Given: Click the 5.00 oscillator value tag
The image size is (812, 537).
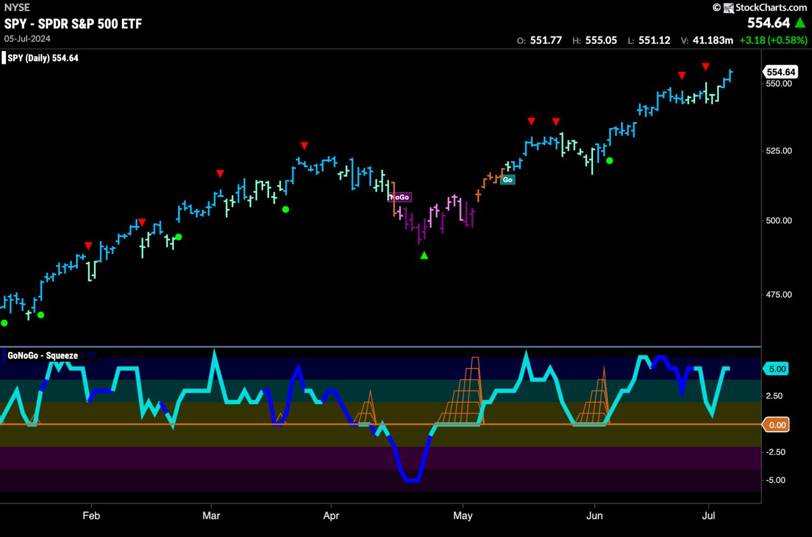Looking at the screenshot, I should pos(777,369).
